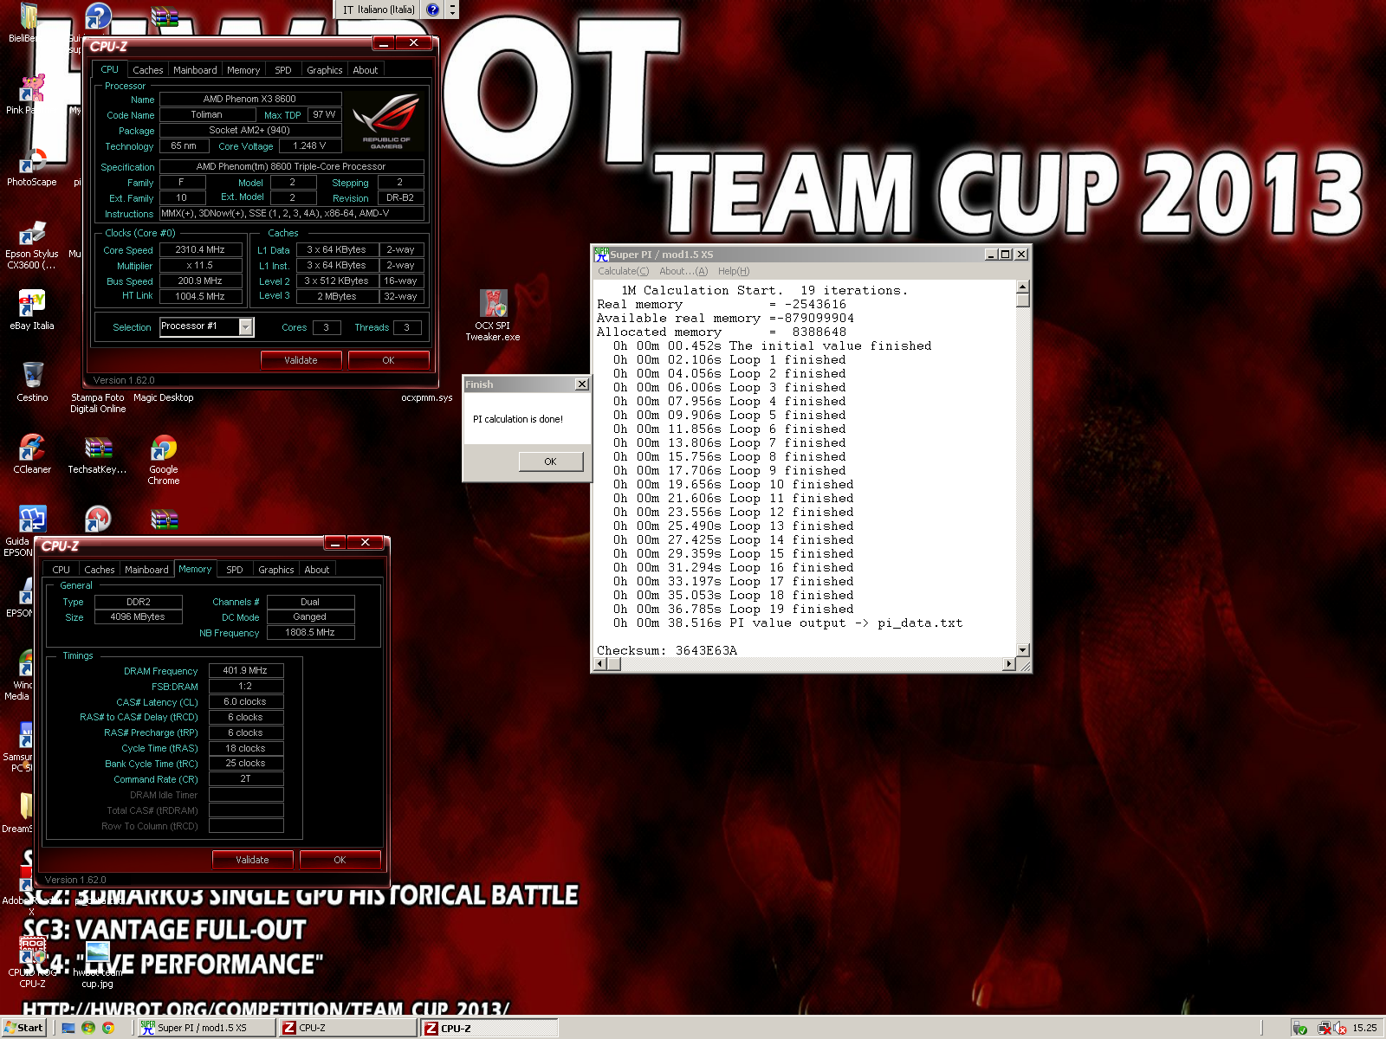The width and height of the screenshot is (1386, 1039).
Task: Open the Calculate menu in Super PI
Action: click(623, 271)
